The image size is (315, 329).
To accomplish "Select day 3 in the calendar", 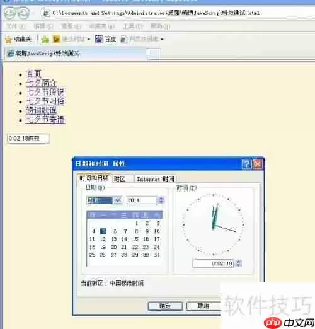I will tap(158, 223).
